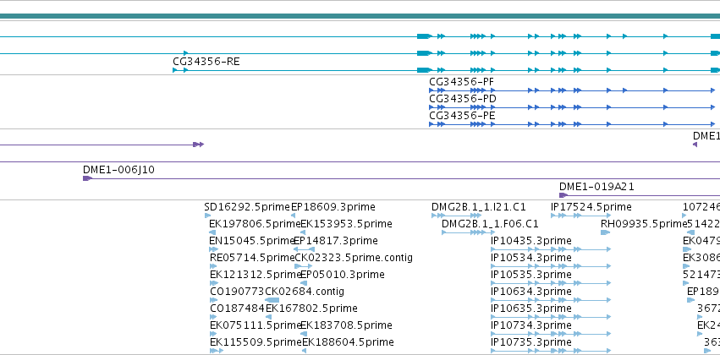Image resolution: width=720 pixels, height=355 pixels.
Task: Select the CG34356-PF protein track label
Action: pos(461,82)
